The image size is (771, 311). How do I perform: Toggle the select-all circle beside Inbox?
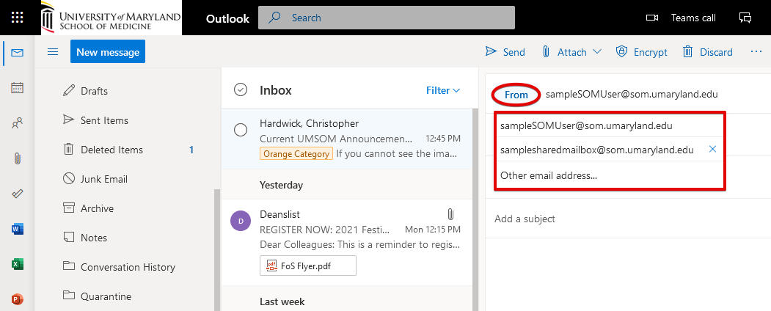[240, 90]
